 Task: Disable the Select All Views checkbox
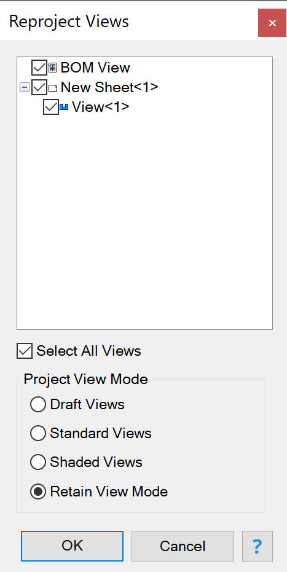point(25,351)
